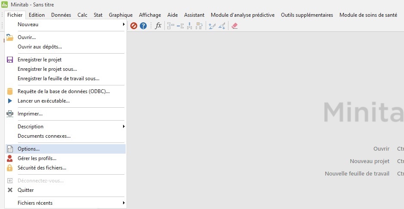
Task: Click the red Cancel icon in toolbar
Action: 133,26
